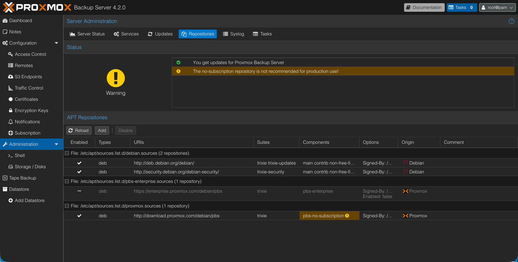Image resolution: width=518 pixels, height=262 pixels.
Task: Sort by the URIs column header
Action: pos(192,142)
